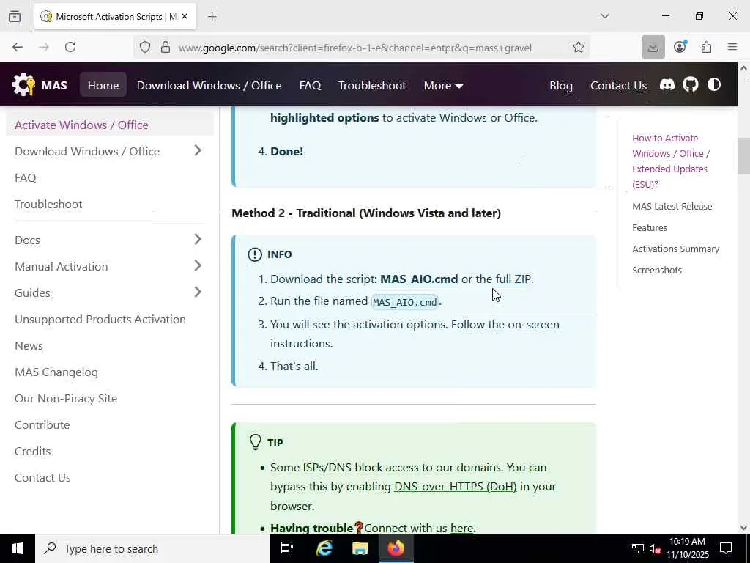750x563 pixels.
Task: Open tracking protection shield icon
Action: pos(145,47)
